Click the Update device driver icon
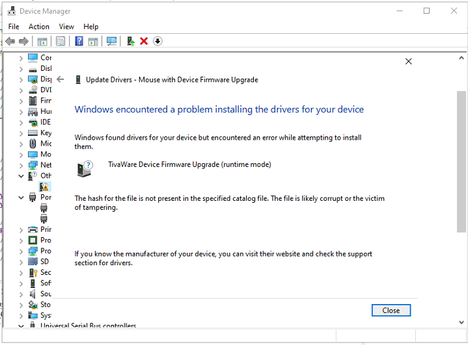This screenshot has height=345, width=468. tap(130, 41)
